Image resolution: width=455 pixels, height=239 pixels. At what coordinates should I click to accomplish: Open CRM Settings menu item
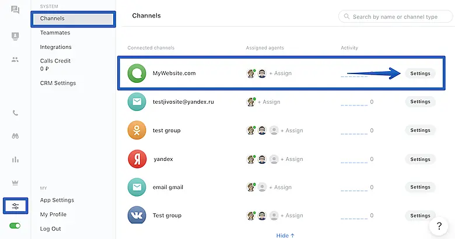[58, 83]
